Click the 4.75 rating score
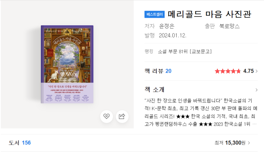 [248, 71]
